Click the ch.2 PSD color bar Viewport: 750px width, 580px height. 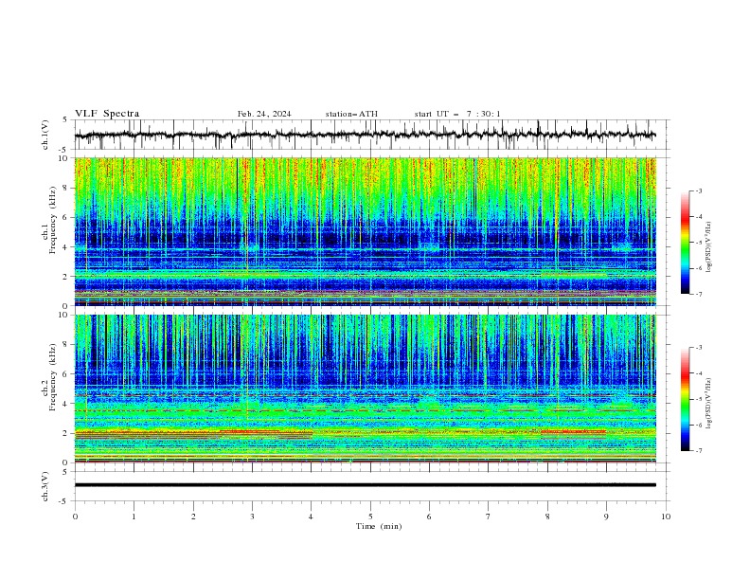pos(685,399)
